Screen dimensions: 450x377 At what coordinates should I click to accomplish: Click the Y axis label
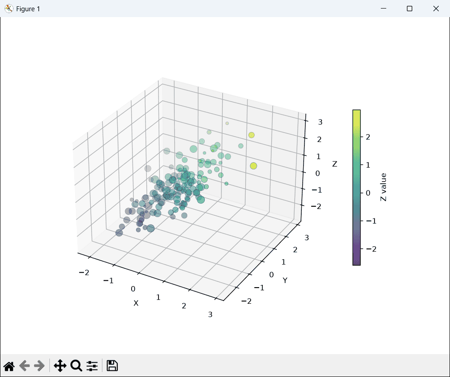coord(285,280)
